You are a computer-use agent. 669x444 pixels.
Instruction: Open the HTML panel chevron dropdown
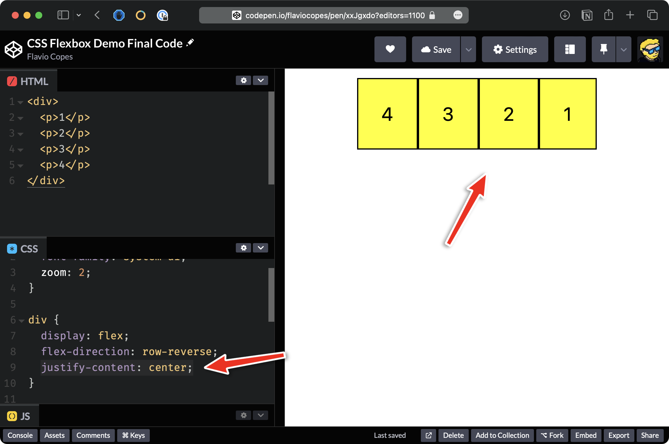[260, 80]
